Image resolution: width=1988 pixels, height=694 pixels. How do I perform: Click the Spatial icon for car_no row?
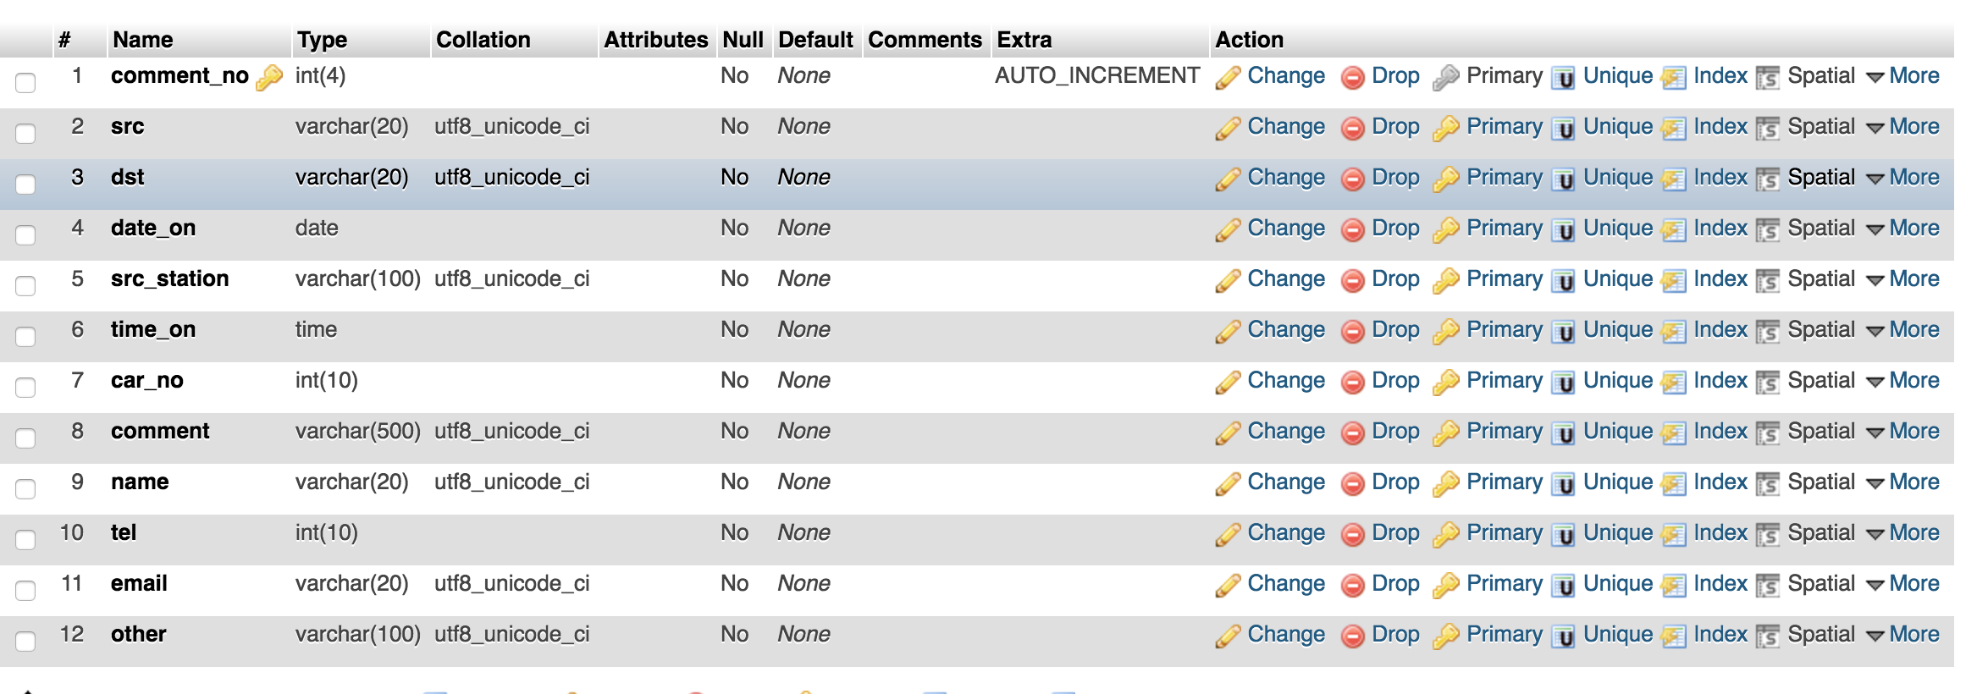pos(1768,383)
